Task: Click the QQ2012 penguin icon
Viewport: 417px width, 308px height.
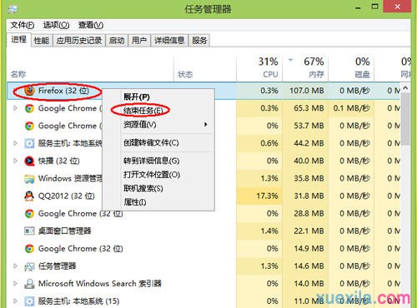Action: (x=29, y=196)
